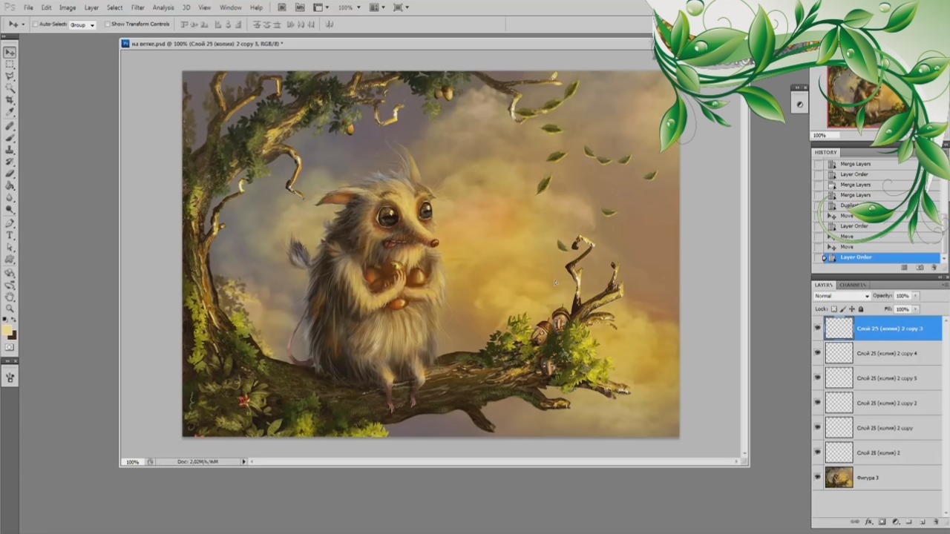
Task: Click the Opacity value field
Action: 902,296
